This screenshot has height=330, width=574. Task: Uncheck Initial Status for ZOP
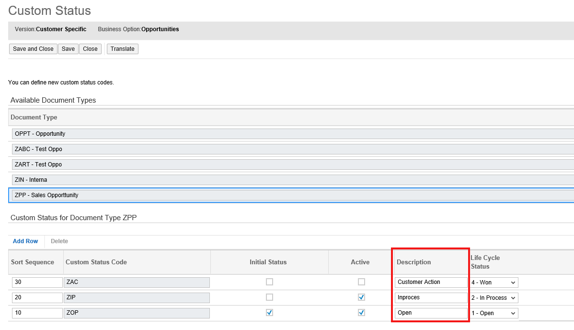[269, 313]
